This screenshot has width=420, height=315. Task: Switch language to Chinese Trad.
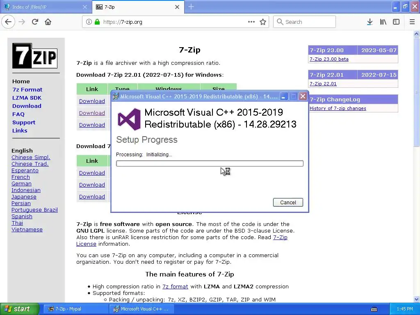30,164
